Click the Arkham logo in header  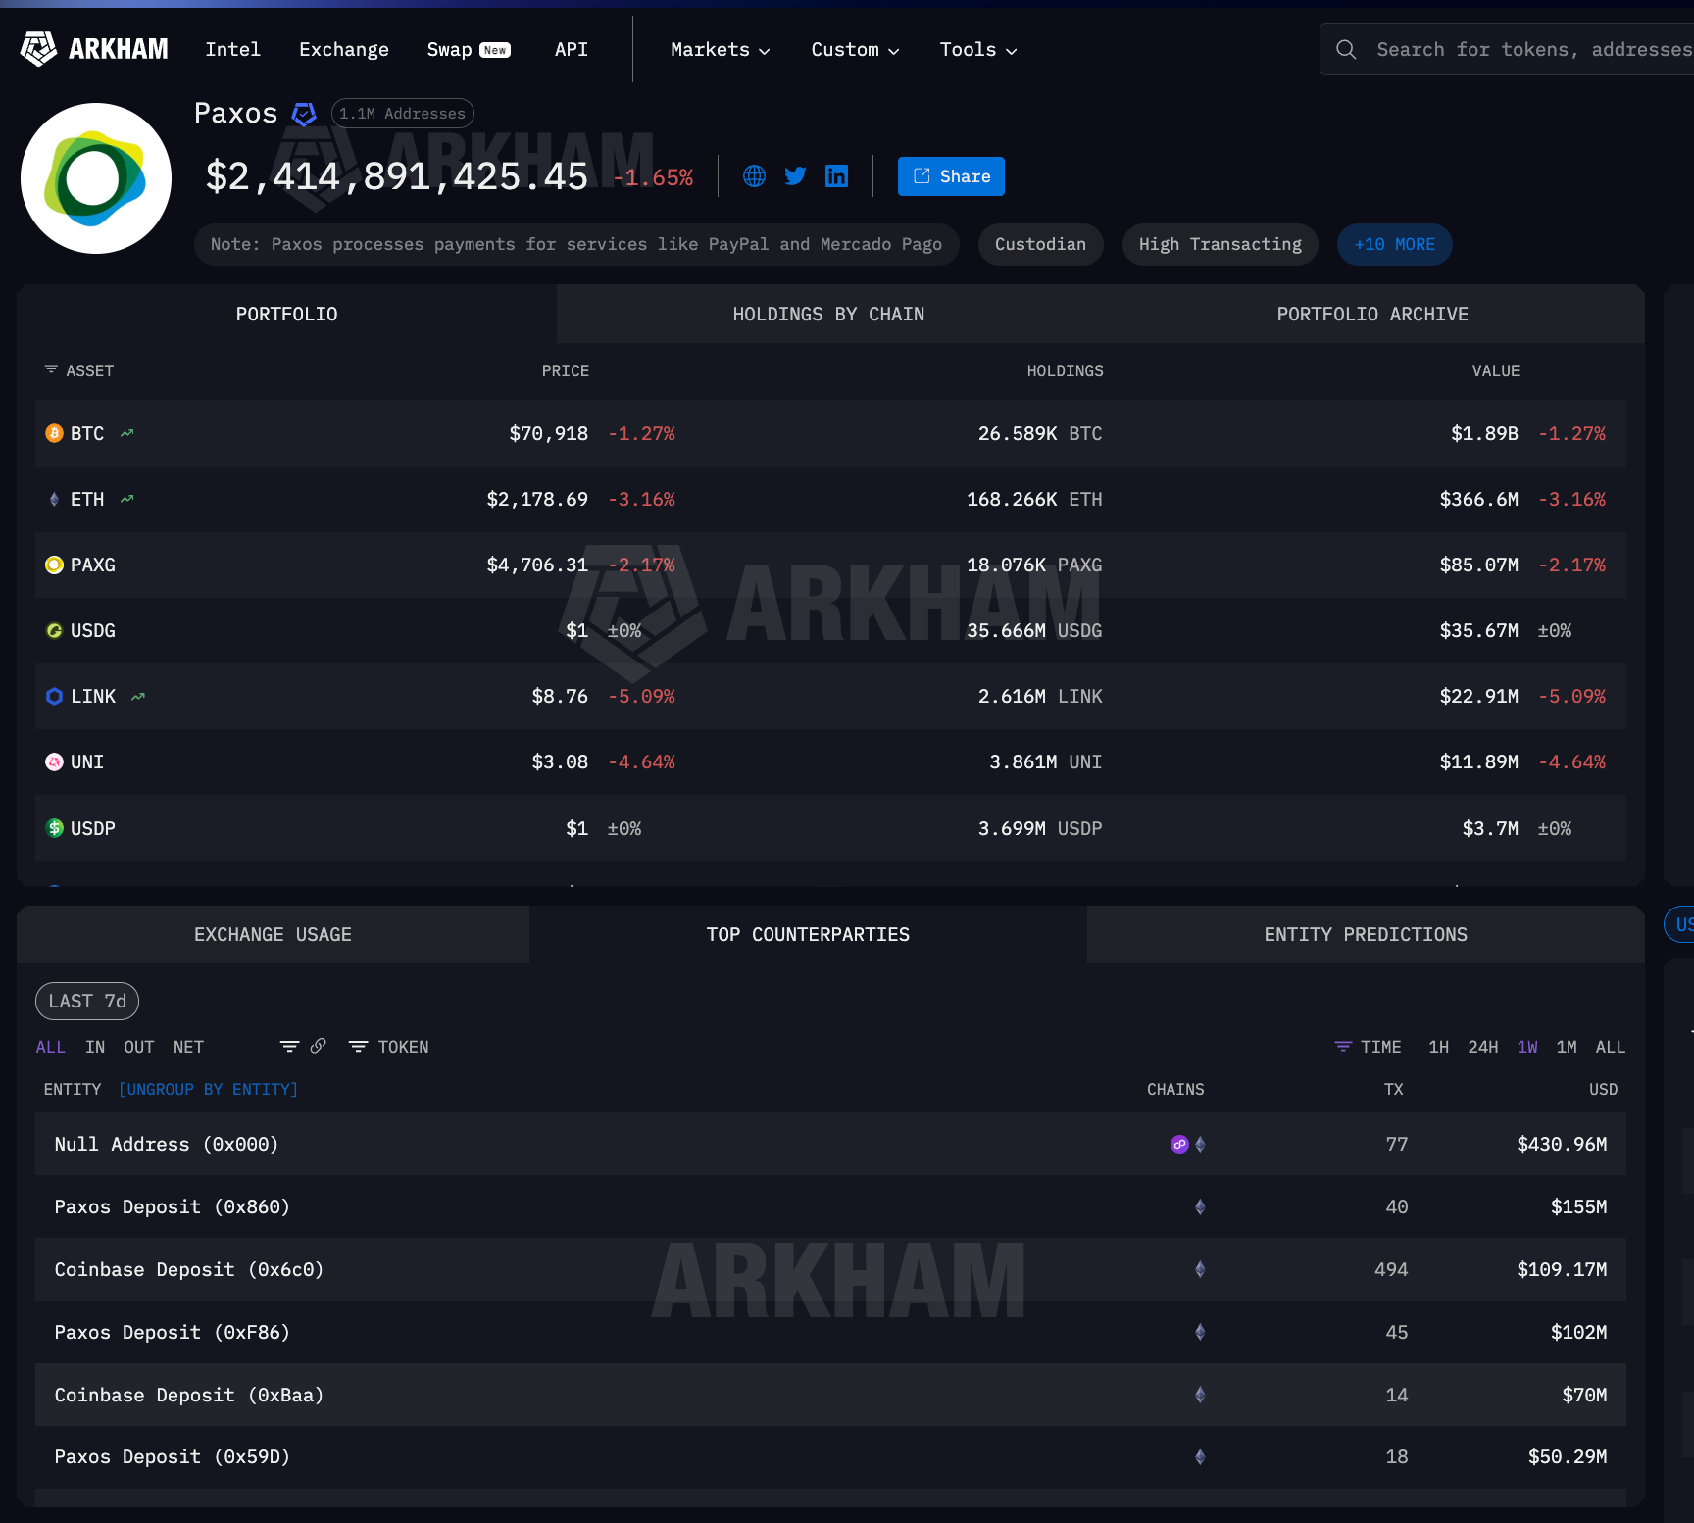point(94,49)
